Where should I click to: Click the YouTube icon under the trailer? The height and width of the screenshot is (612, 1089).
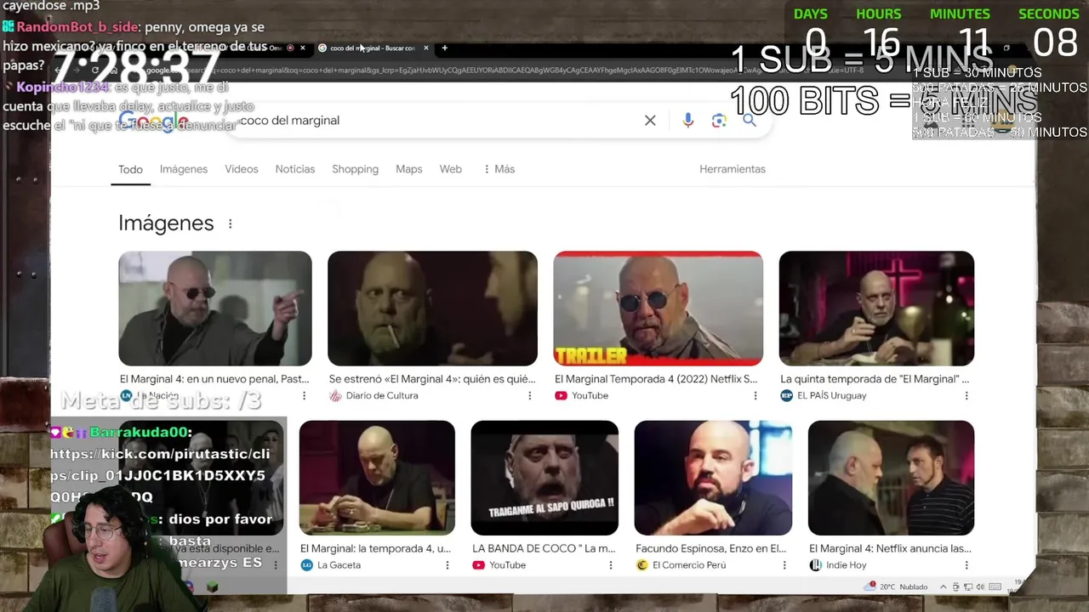coord(561,396)
